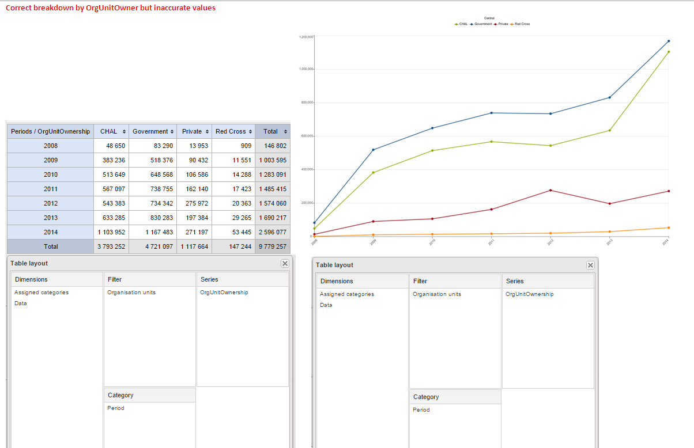694x448 pixels.
Task: Select OrgUnitOwnership in Series list under pivot table
Action: pos(224,293)
